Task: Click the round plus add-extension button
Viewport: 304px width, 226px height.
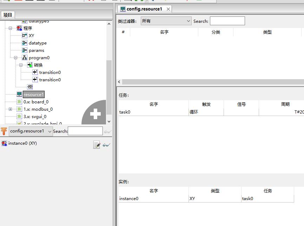Action: [95, 114]
